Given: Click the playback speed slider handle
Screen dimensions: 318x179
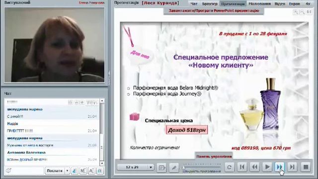Looking at the screenshot, I should tap(183, 168).
